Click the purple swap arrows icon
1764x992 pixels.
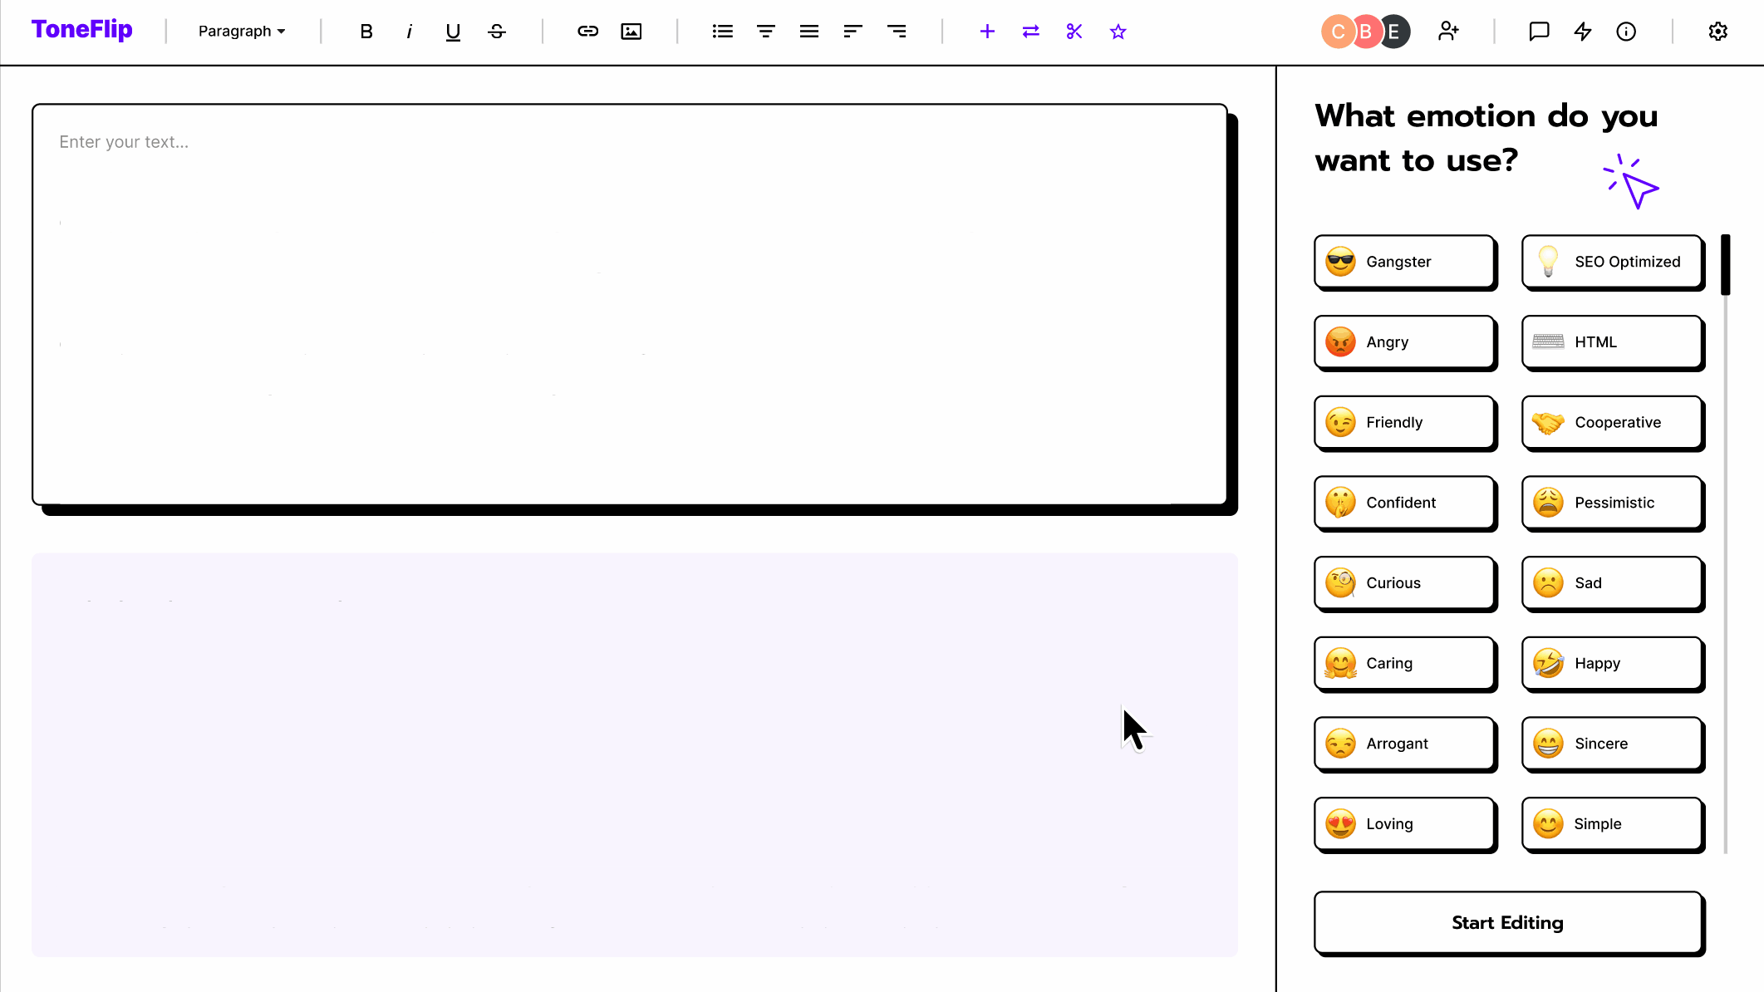click(1030, 32)
